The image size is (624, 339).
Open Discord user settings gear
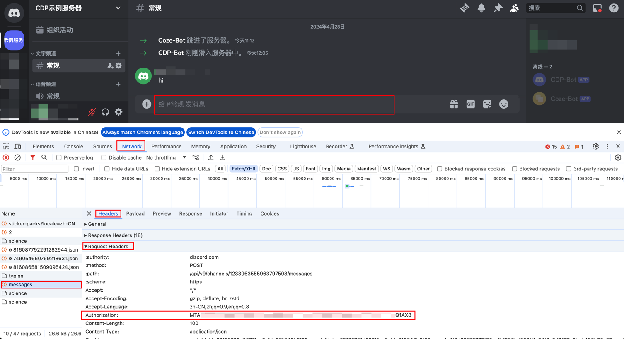[x=119, y=112]
